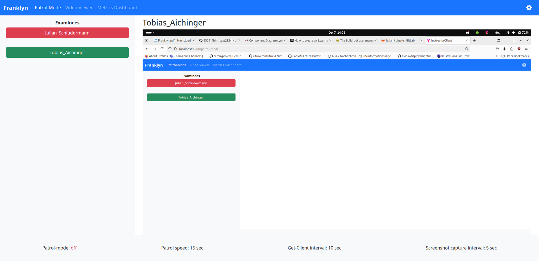539x261 pixels.
Task: Click the localhost:4200/patrol-mode address field
Action: click(318, 49)
